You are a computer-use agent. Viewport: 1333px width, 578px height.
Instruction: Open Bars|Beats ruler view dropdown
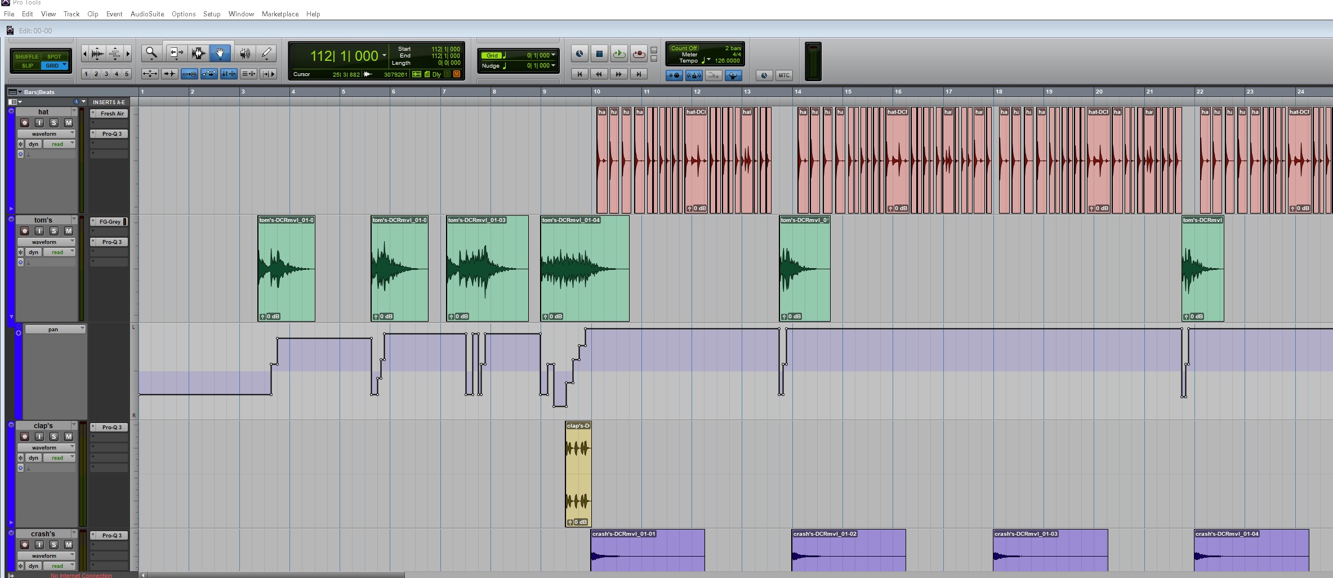(15, 92)
